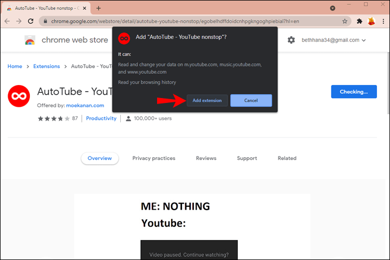Open Chrome three-dot menu
This screenshot has height=260, width=390.
tap(383, 21)
